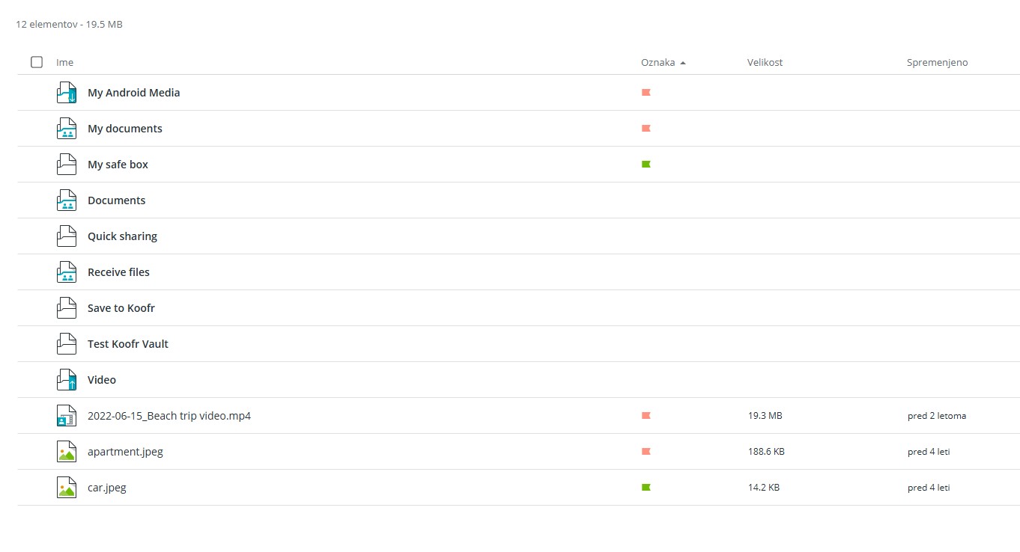The width and height of the screenshot is (1020, 552).
Task: Click the car.jpeg image icon
Action: point(67,488)
